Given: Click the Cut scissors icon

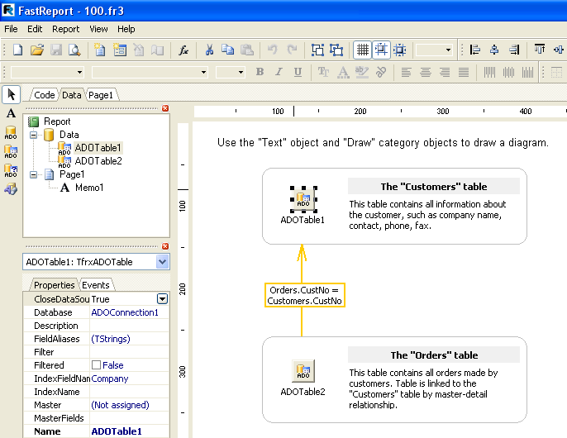Looking at the screenshot, I should point(210,50).
